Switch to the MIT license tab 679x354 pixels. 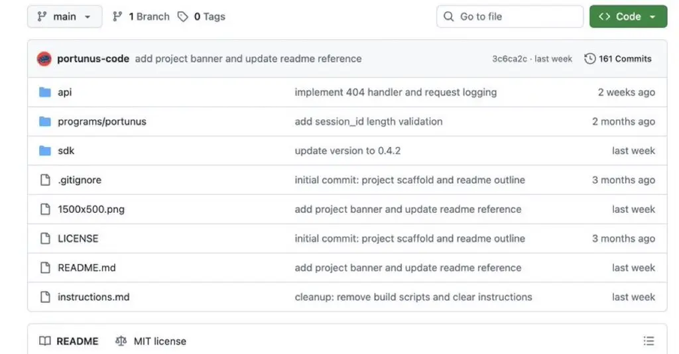[151, 341]
